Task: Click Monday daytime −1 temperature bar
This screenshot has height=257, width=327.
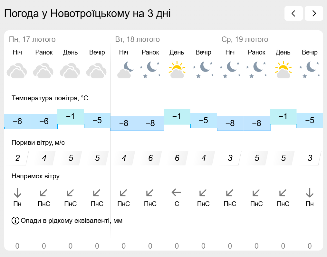Action: 71,116
